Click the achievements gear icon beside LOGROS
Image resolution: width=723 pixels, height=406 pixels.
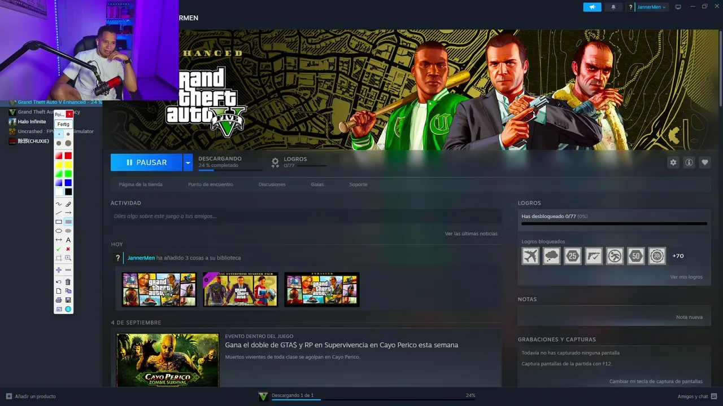275,162
